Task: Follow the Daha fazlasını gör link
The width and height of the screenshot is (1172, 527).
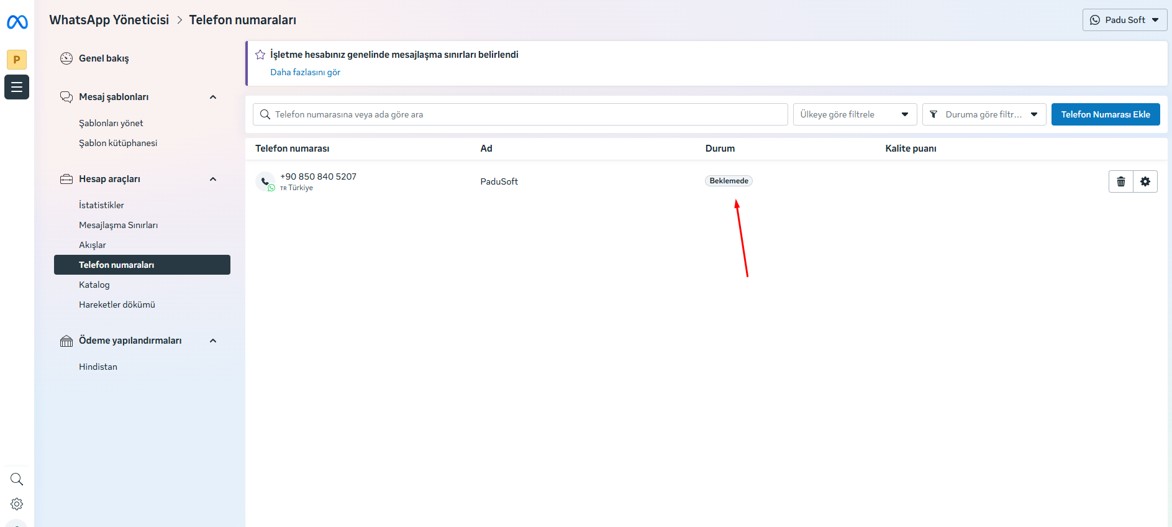Action: (x=305, y=72)
